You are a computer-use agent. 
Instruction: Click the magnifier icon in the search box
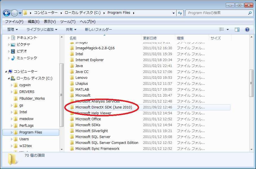coord(250,13)
